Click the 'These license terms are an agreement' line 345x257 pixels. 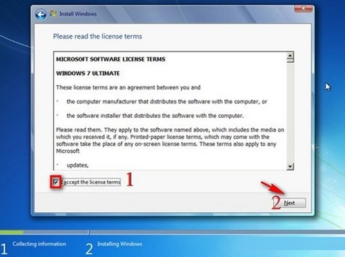click(128, 88)
